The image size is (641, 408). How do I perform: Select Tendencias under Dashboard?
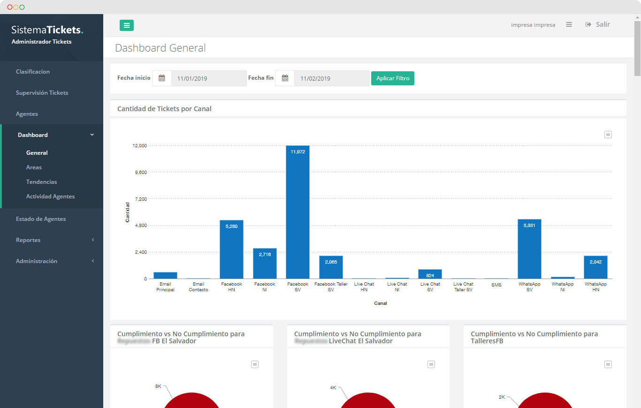(x=42, y=182)
